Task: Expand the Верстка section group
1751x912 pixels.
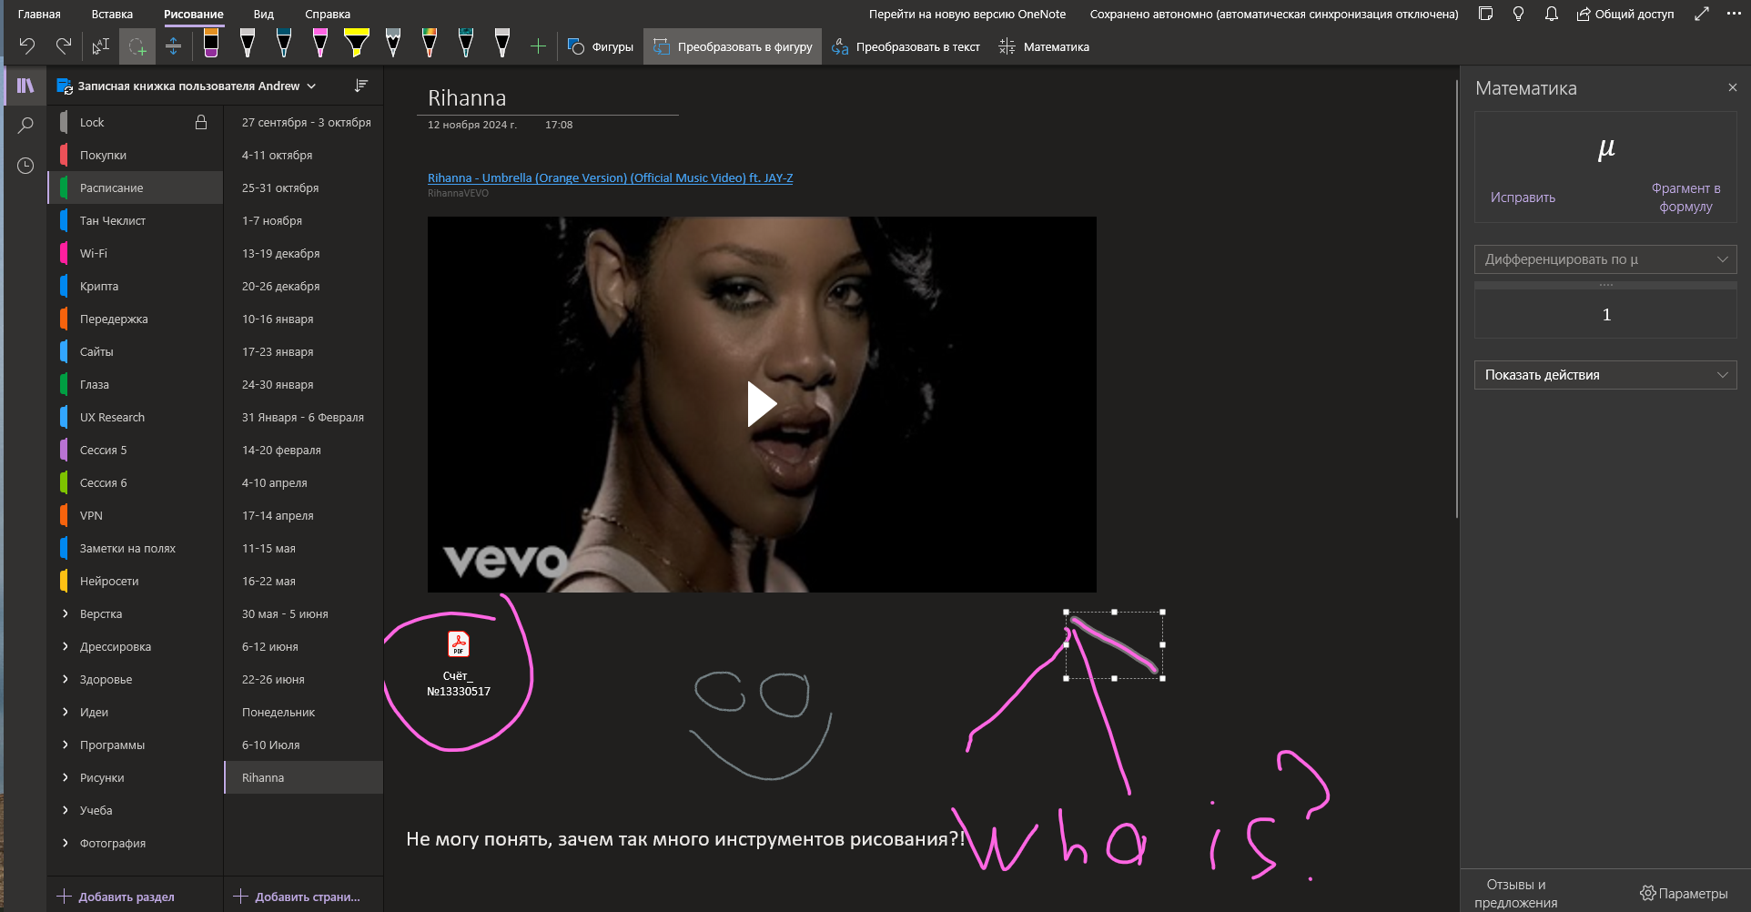Action: click(x=66, y=613)
